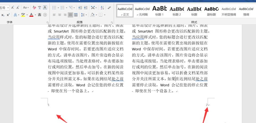Viewport: 256px width, 123px height.
Task: Click page number 1 in footer
Action: [48, 105]
